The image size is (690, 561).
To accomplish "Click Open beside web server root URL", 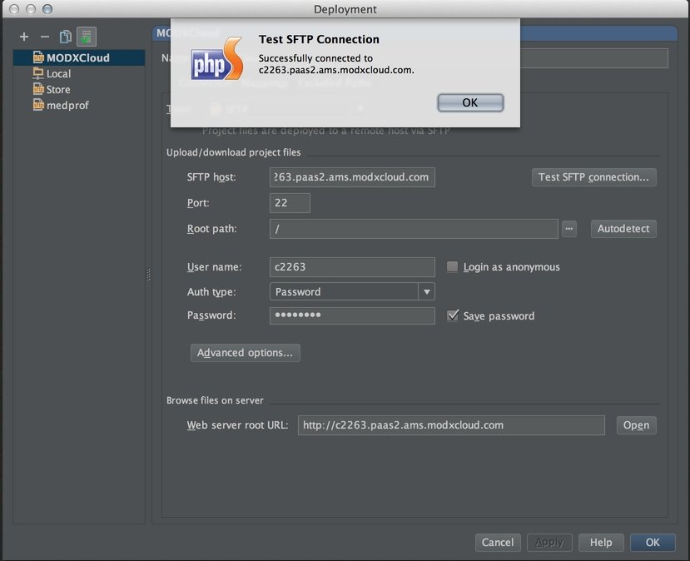I will point(636,425).
